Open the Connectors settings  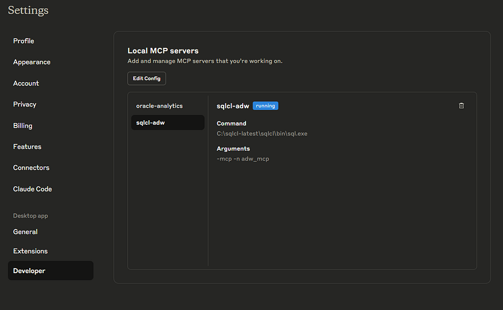(x=31, y=167)
